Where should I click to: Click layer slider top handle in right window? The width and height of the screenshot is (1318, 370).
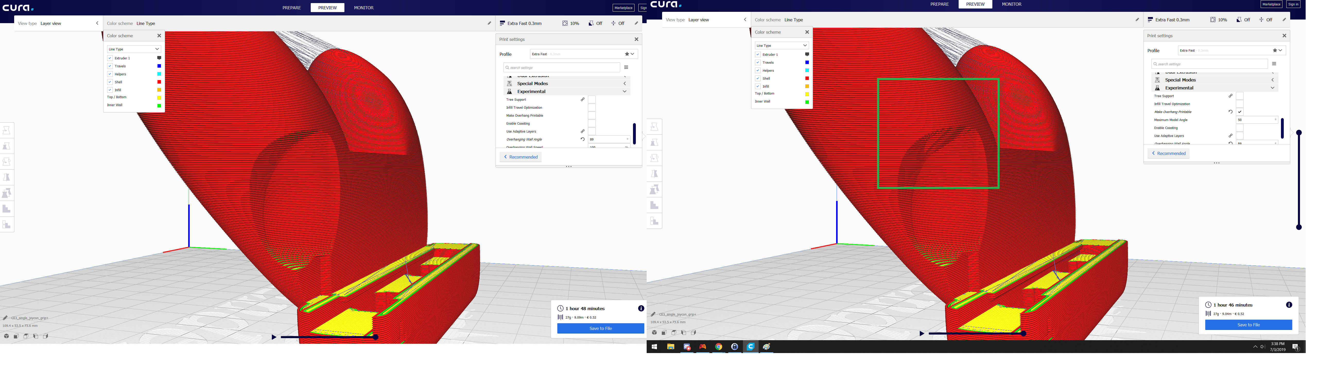click(1298, 132)
